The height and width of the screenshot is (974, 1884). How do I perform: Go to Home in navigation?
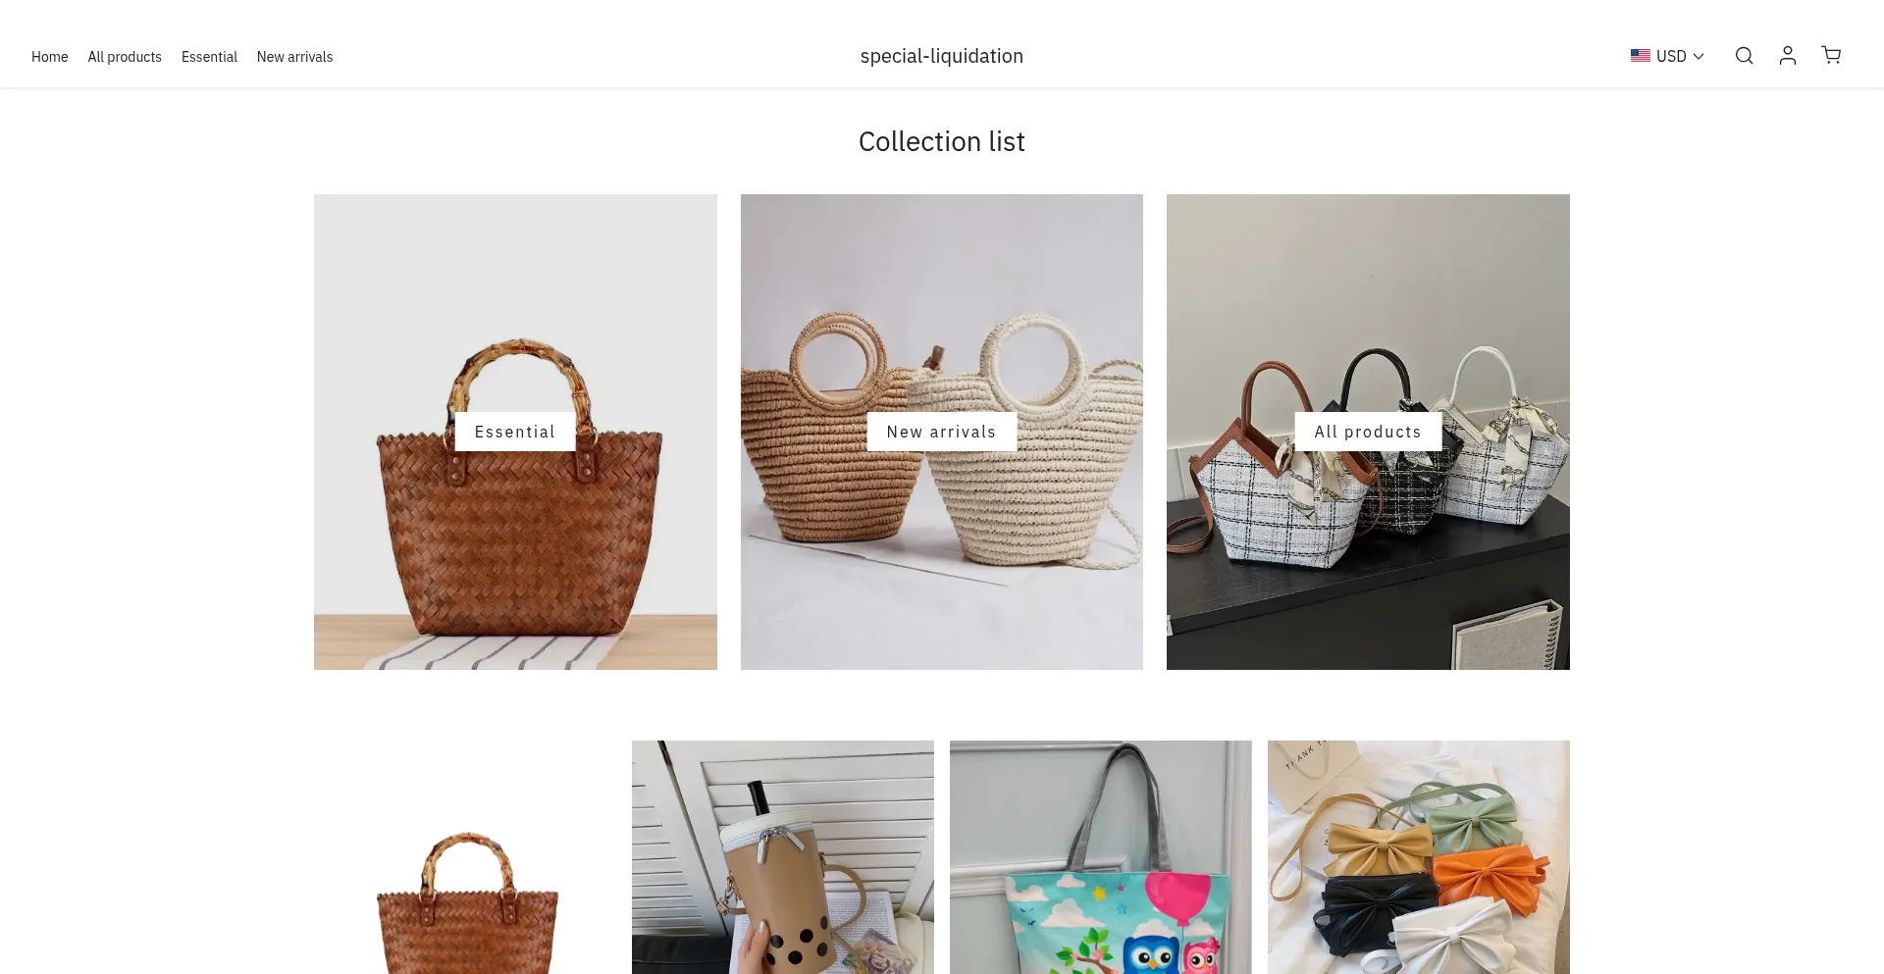(50, 57)
